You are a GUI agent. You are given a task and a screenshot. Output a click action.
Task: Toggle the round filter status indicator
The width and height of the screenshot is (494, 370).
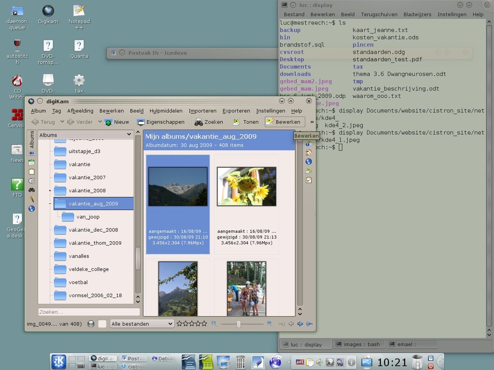pos(91,324)
